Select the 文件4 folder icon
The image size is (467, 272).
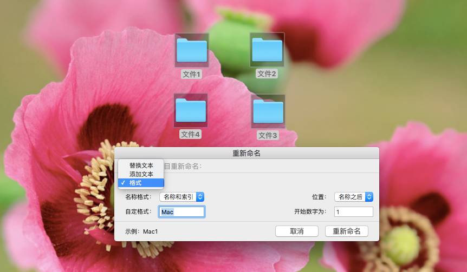pos(191,110)
